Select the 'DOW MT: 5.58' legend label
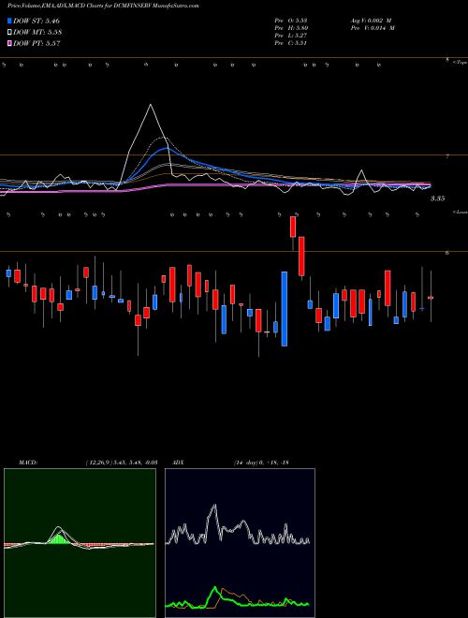Image resolution: width=468 pixels, height=618 pixels. tap(37, 33)
